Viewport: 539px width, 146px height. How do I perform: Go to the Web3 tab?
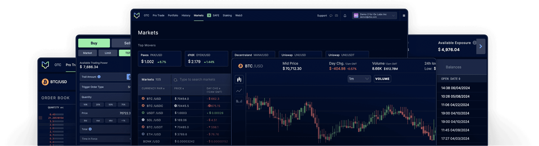pyautogui.click(x=239, y=15)
